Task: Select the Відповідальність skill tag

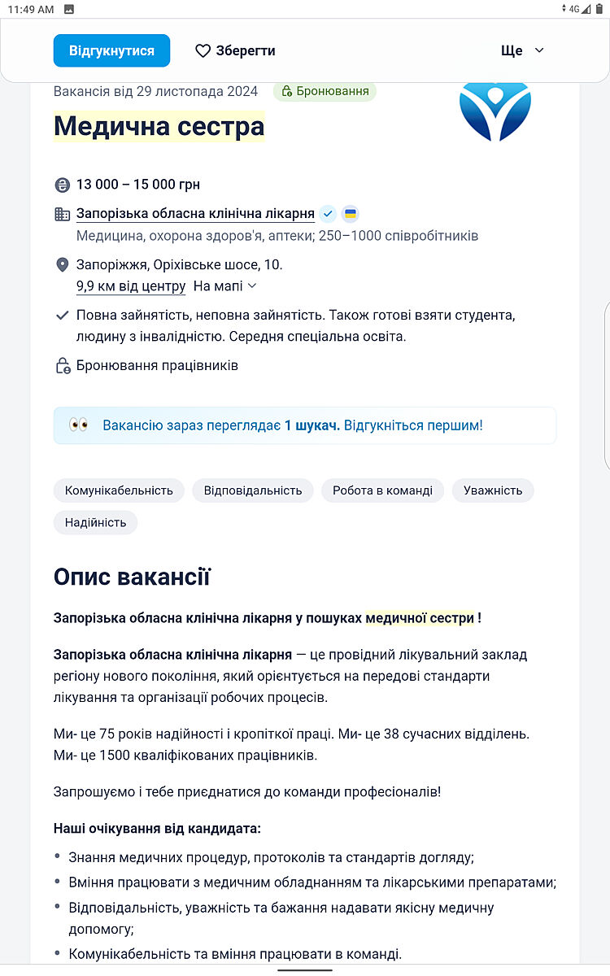Action: coord(253,490)
